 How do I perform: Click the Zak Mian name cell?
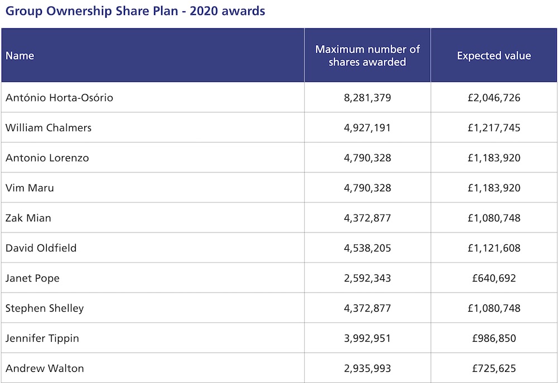coord(28,218)
